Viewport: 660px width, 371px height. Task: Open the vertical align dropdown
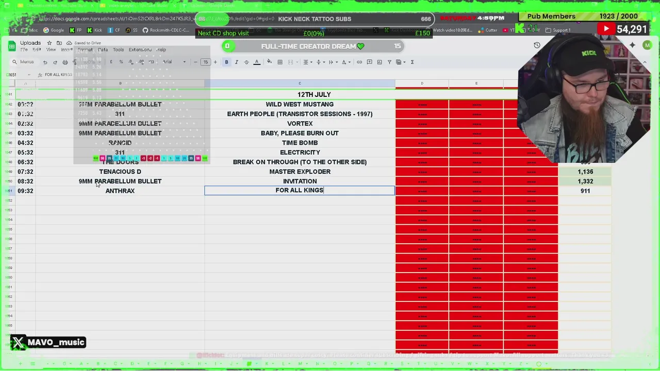320,62
